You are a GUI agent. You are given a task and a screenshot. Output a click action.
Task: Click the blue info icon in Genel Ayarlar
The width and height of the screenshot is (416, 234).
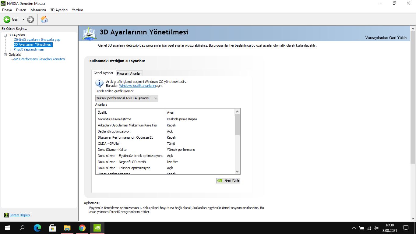(x=99, y=83)
